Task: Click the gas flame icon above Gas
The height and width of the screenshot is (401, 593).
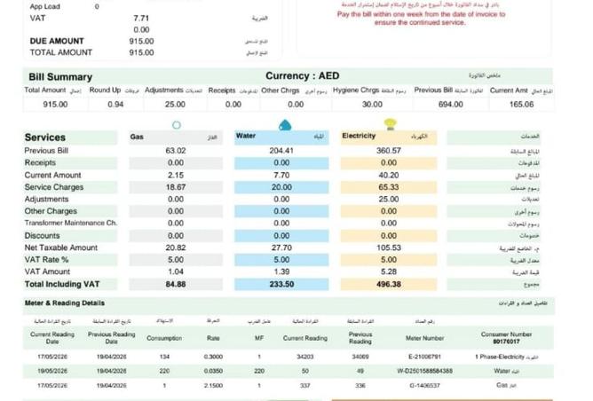Action: point(177,125)
